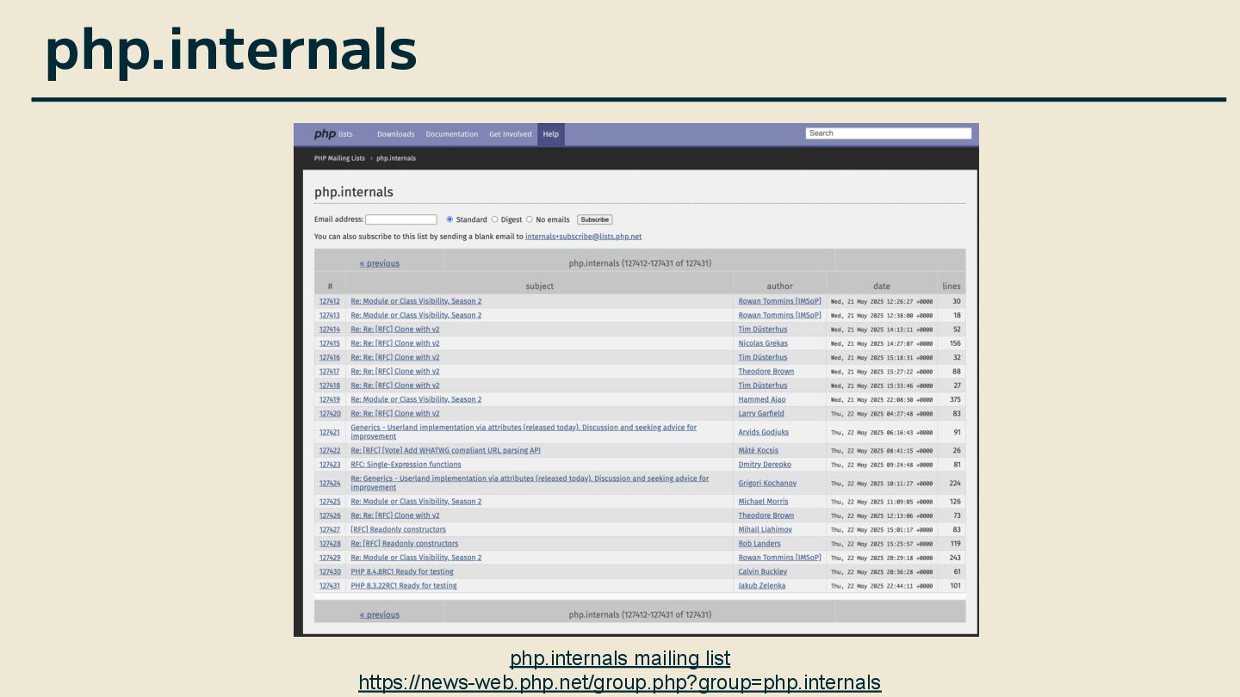Open author Jakub Zelenka
Screen dimensions: 1240x697
click(x=761, y=585)
